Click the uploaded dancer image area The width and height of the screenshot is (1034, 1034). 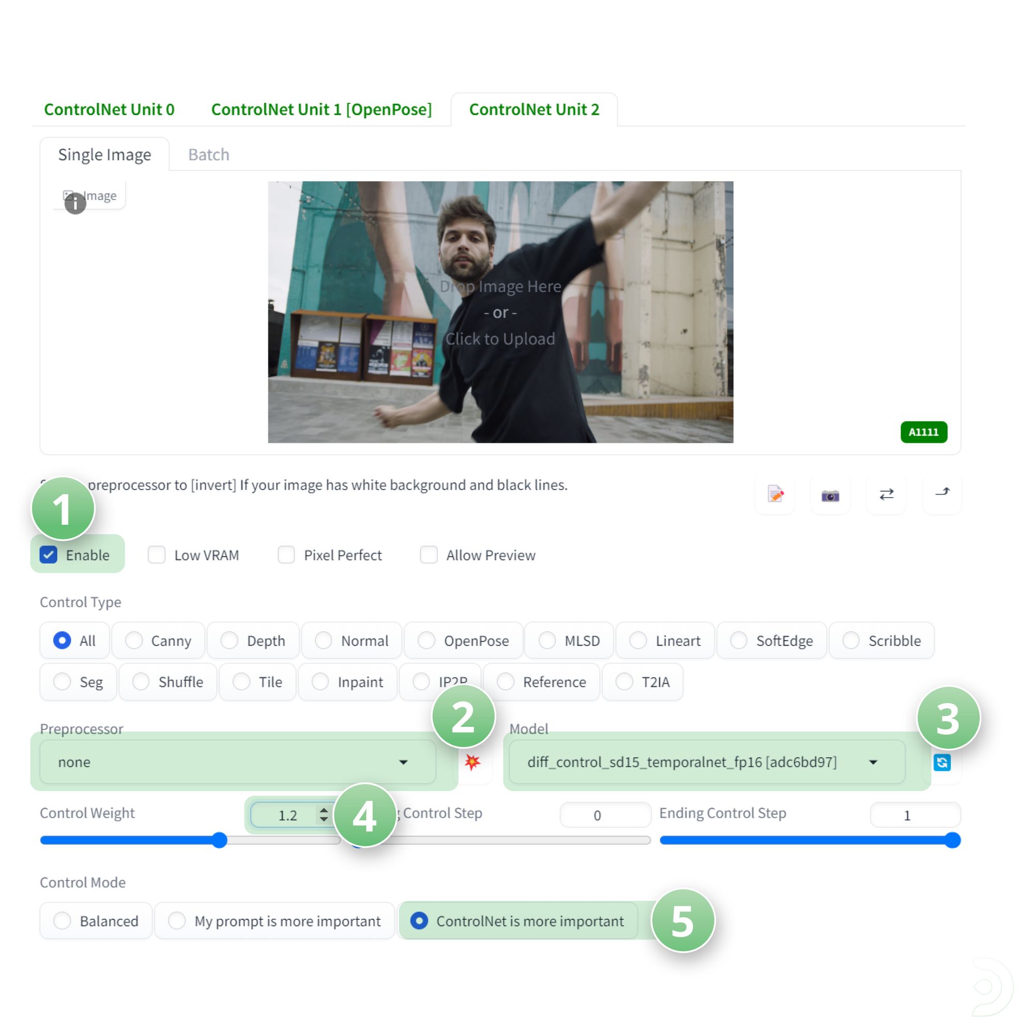point(500,312)
